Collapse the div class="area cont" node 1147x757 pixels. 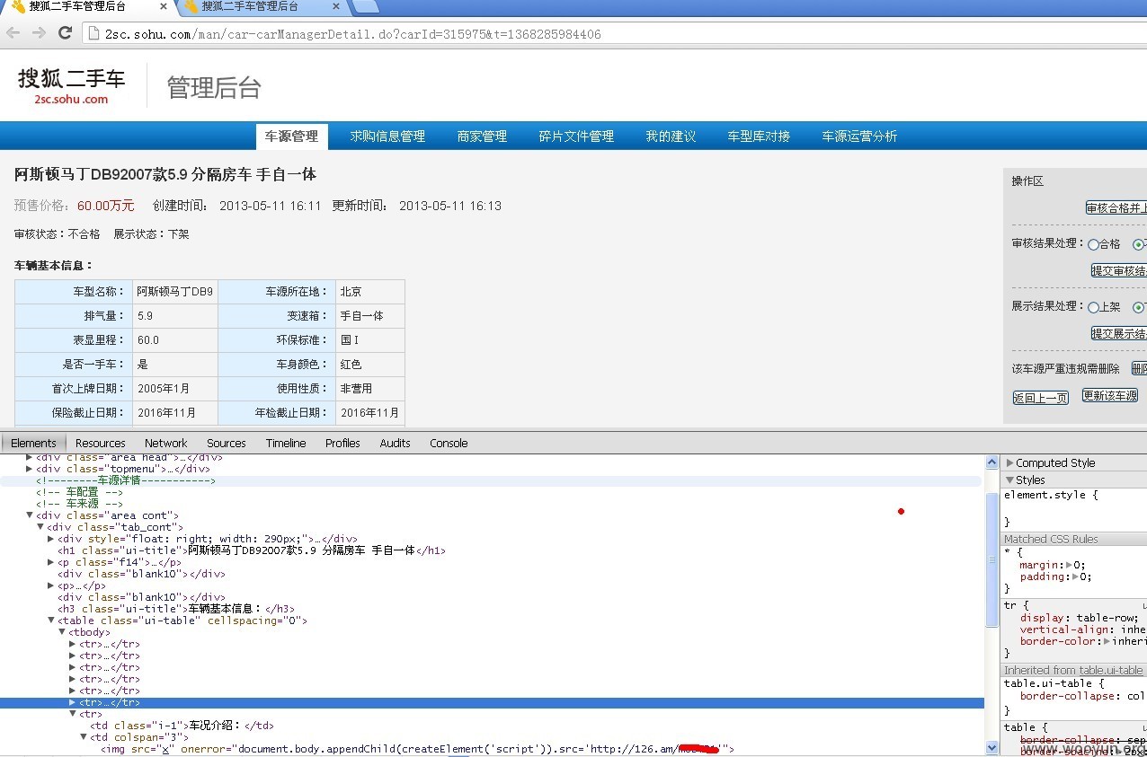(29, 515)
